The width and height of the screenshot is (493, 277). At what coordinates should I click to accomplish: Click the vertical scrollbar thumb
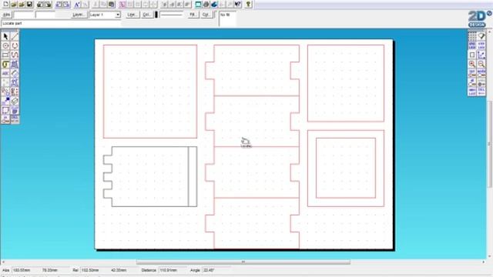coord(490,145)
